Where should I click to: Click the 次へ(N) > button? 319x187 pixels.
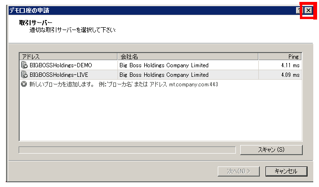click(238, 171)
